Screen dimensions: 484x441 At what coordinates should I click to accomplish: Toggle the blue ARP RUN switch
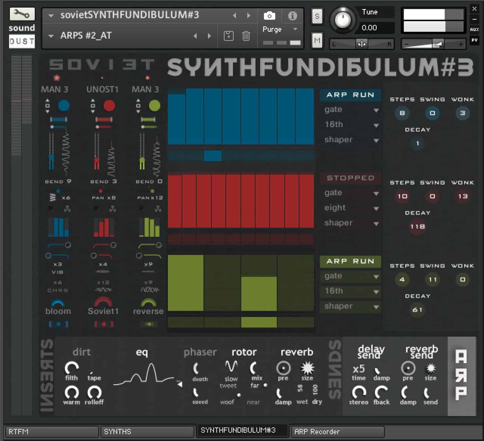(350, 95)
